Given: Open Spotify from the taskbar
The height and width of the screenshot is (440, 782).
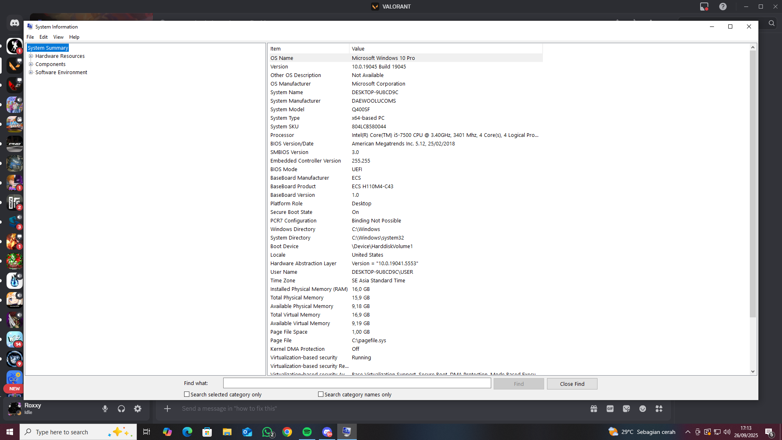Looking at the screenshot, I should (307, 432).
